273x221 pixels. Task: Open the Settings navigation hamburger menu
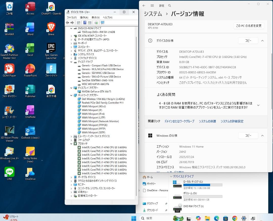tap(152, 5)
